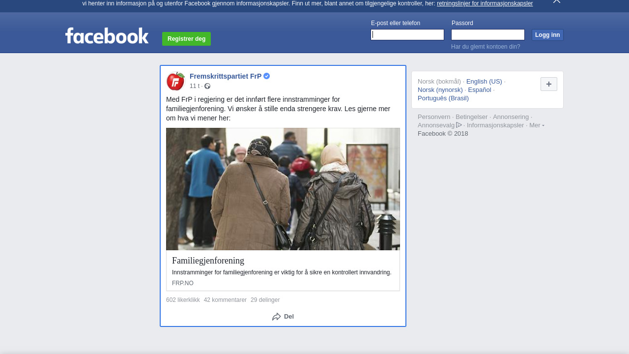Open Annonsevalg footer link
Screen dimensions: 629x354
pos(436,125)
